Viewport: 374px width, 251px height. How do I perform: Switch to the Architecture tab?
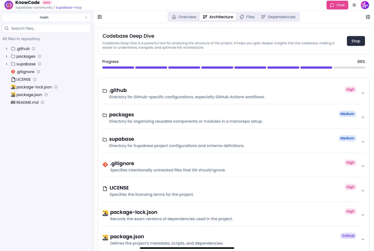point(218,17)
